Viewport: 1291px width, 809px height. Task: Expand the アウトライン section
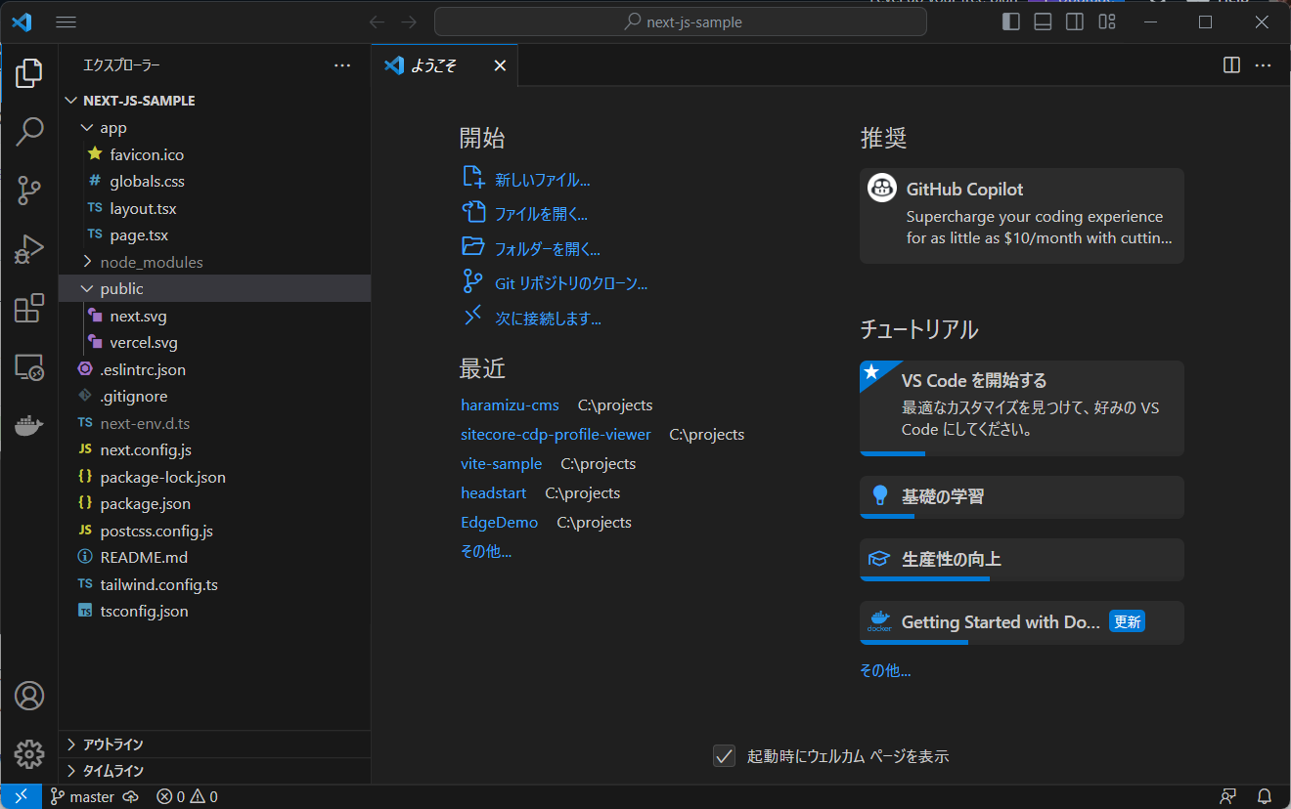click(214, 745)
